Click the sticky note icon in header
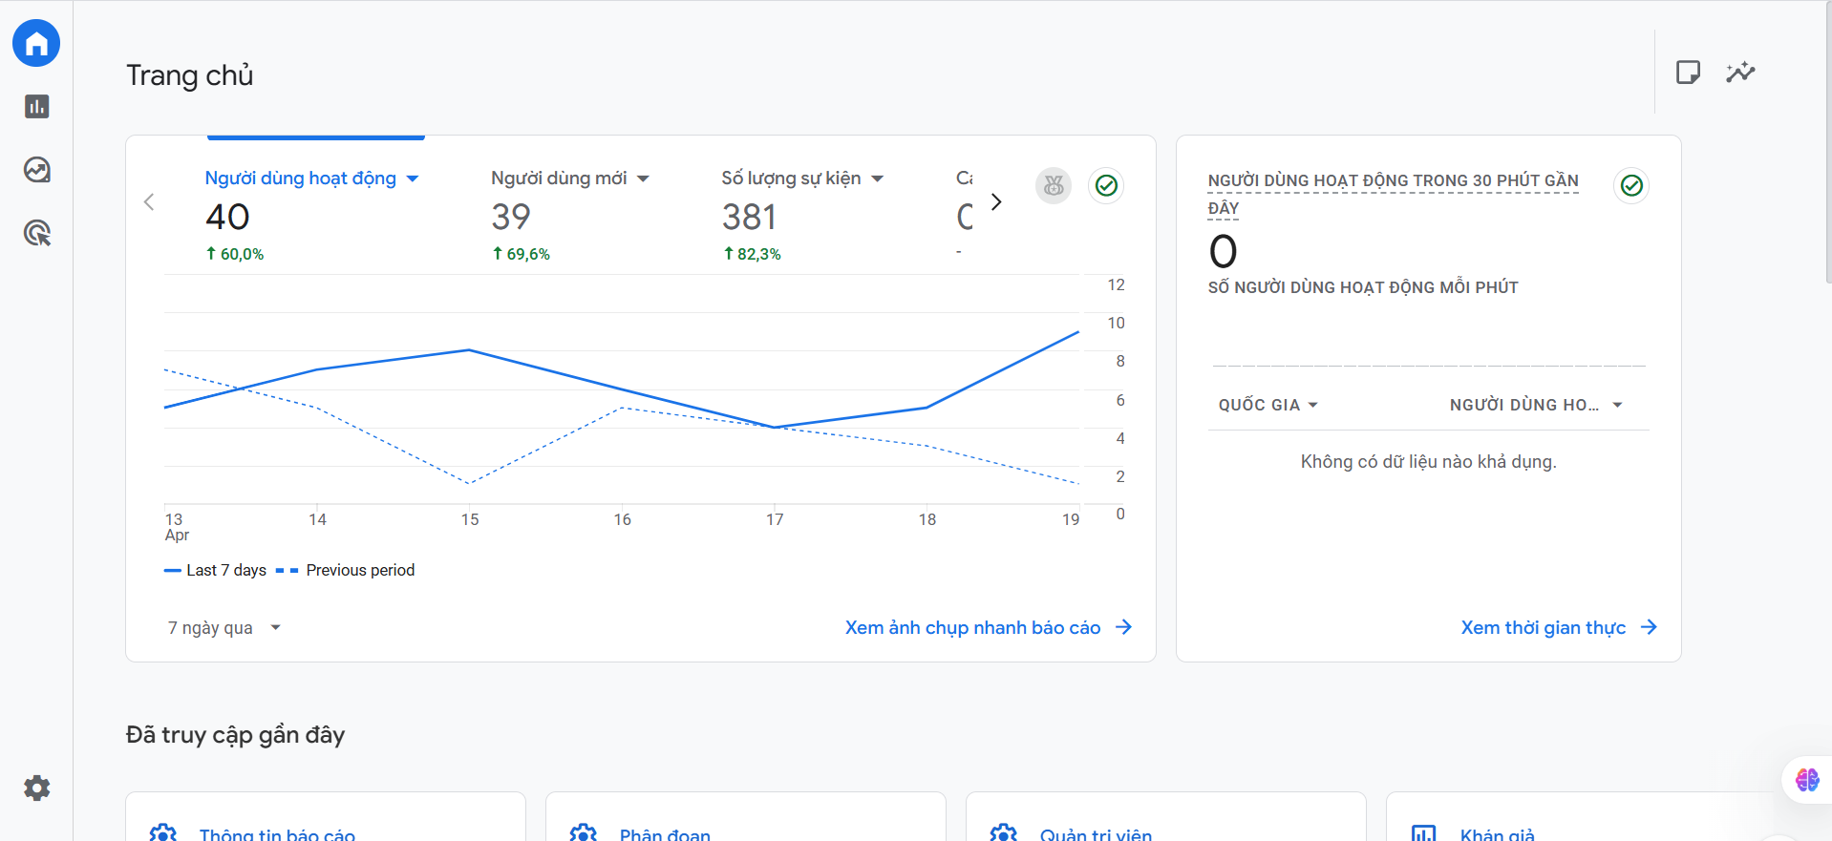This screenshot has height=841, width=1832. [1688, 73]
